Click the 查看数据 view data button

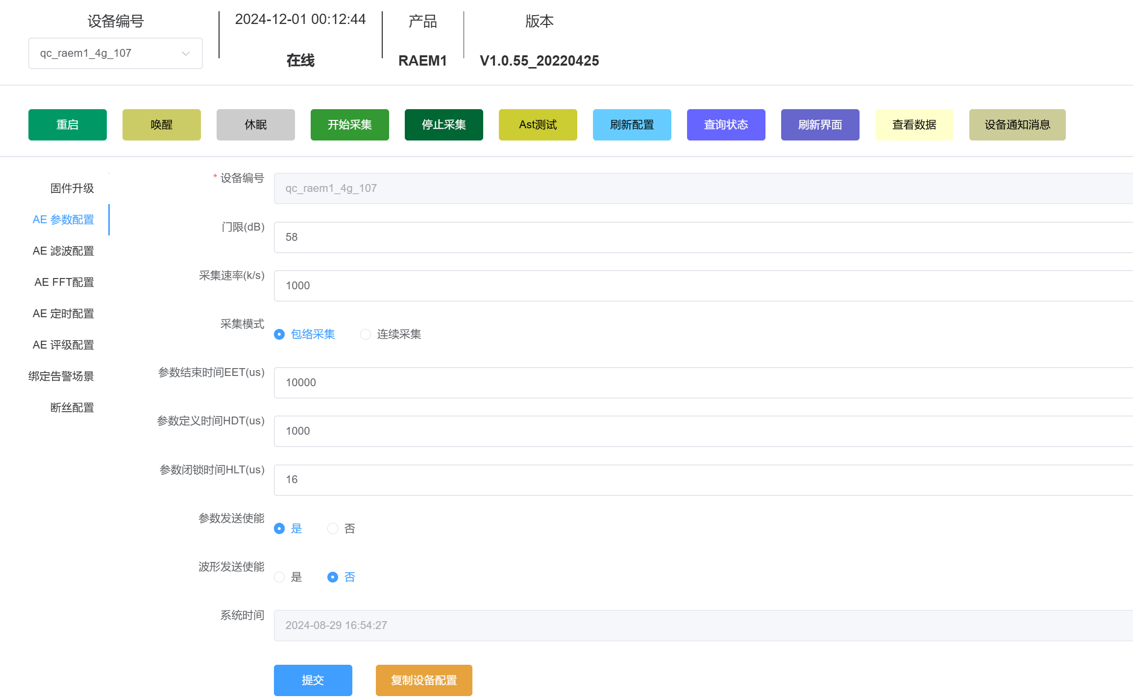(914, 125)
